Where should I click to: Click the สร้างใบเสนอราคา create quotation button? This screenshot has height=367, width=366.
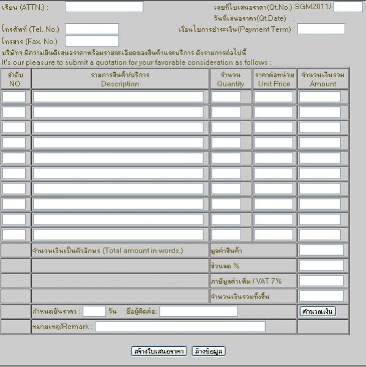tap(159, 351)
